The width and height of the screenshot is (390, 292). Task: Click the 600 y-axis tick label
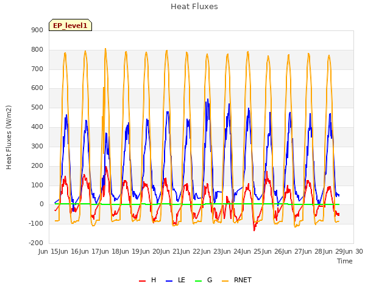37,88
